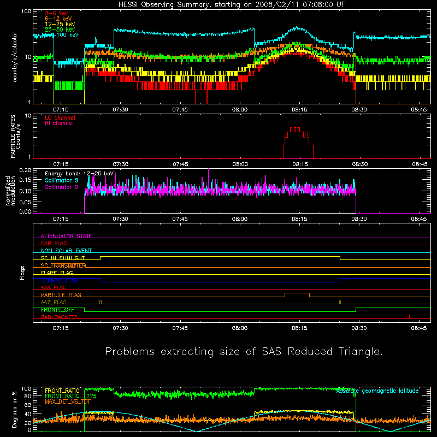Click the FRONT_RATIO legend label
437x437 pixels.
coord(62,391)
